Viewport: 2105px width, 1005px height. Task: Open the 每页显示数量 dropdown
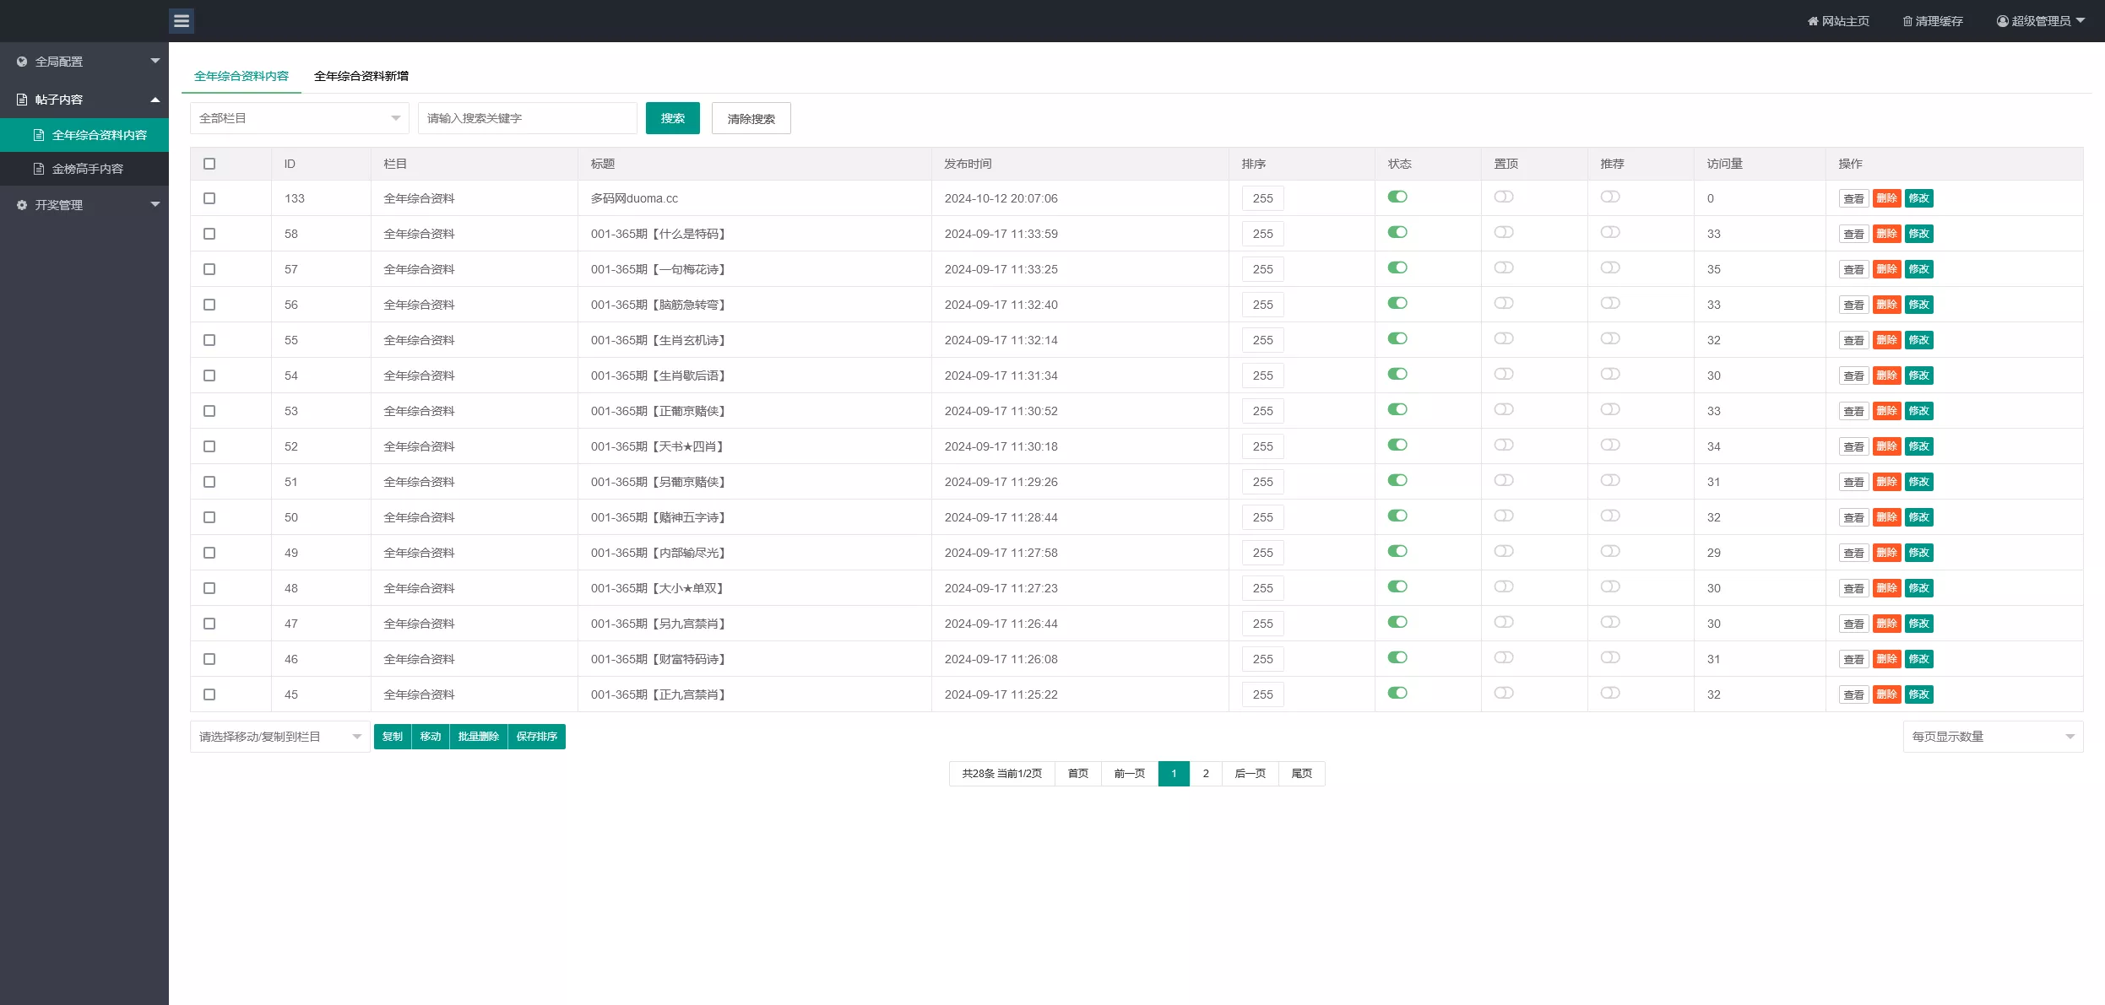click(1992, 737)
